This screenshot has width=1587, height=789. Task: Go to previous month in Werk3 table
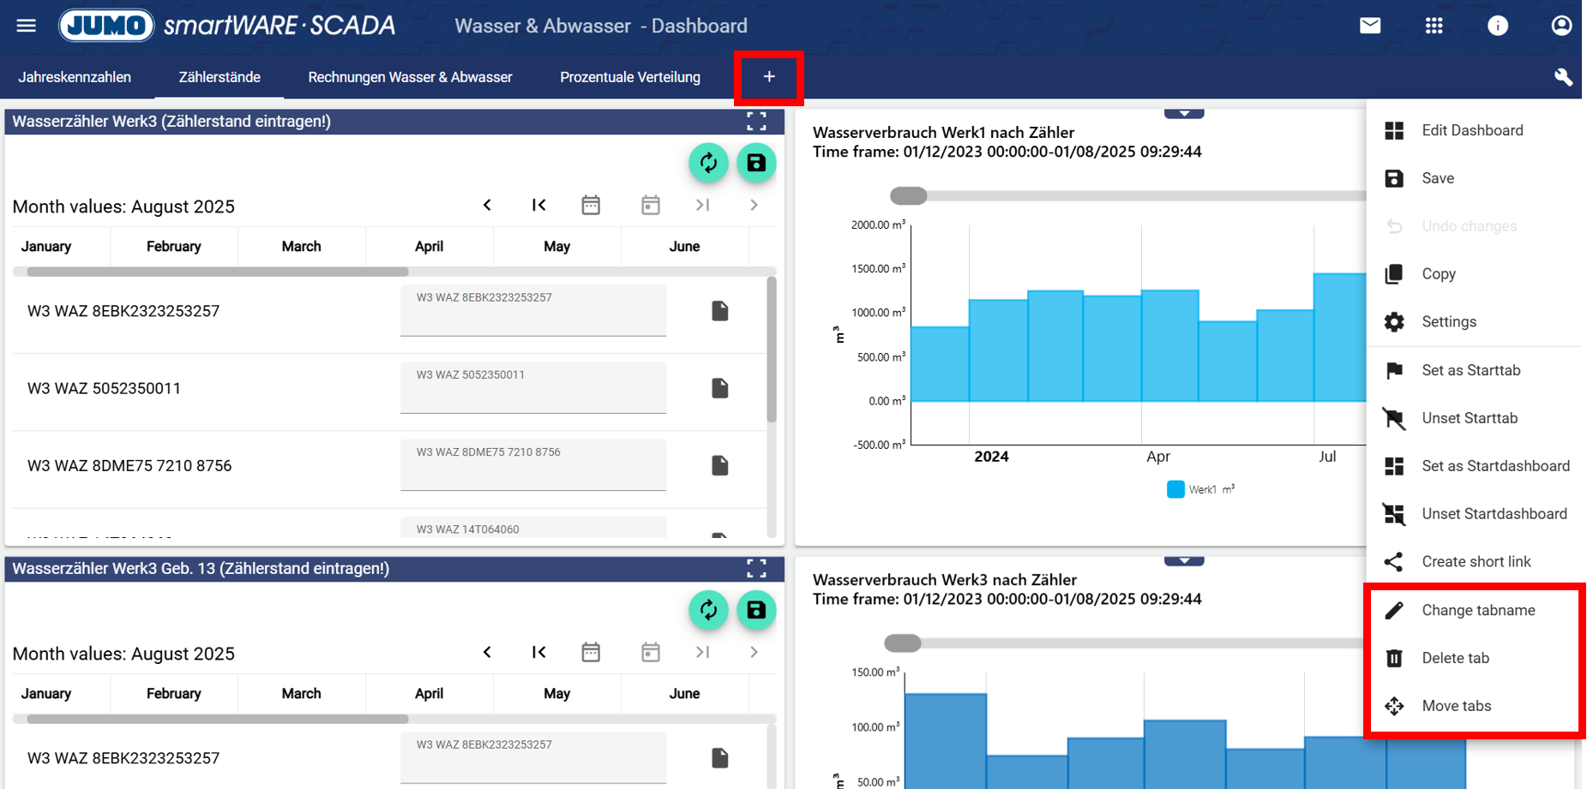pyautogui.click(x=487, y=206)
